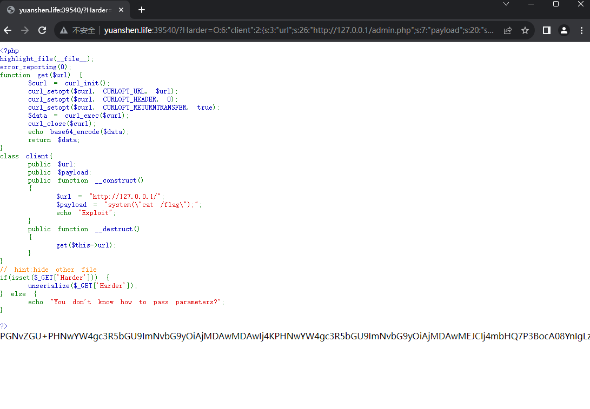The width and height of the screenshot is (590, 409).
Task: Open the Chrome three-dot menu
Action: tap(581, 30)
